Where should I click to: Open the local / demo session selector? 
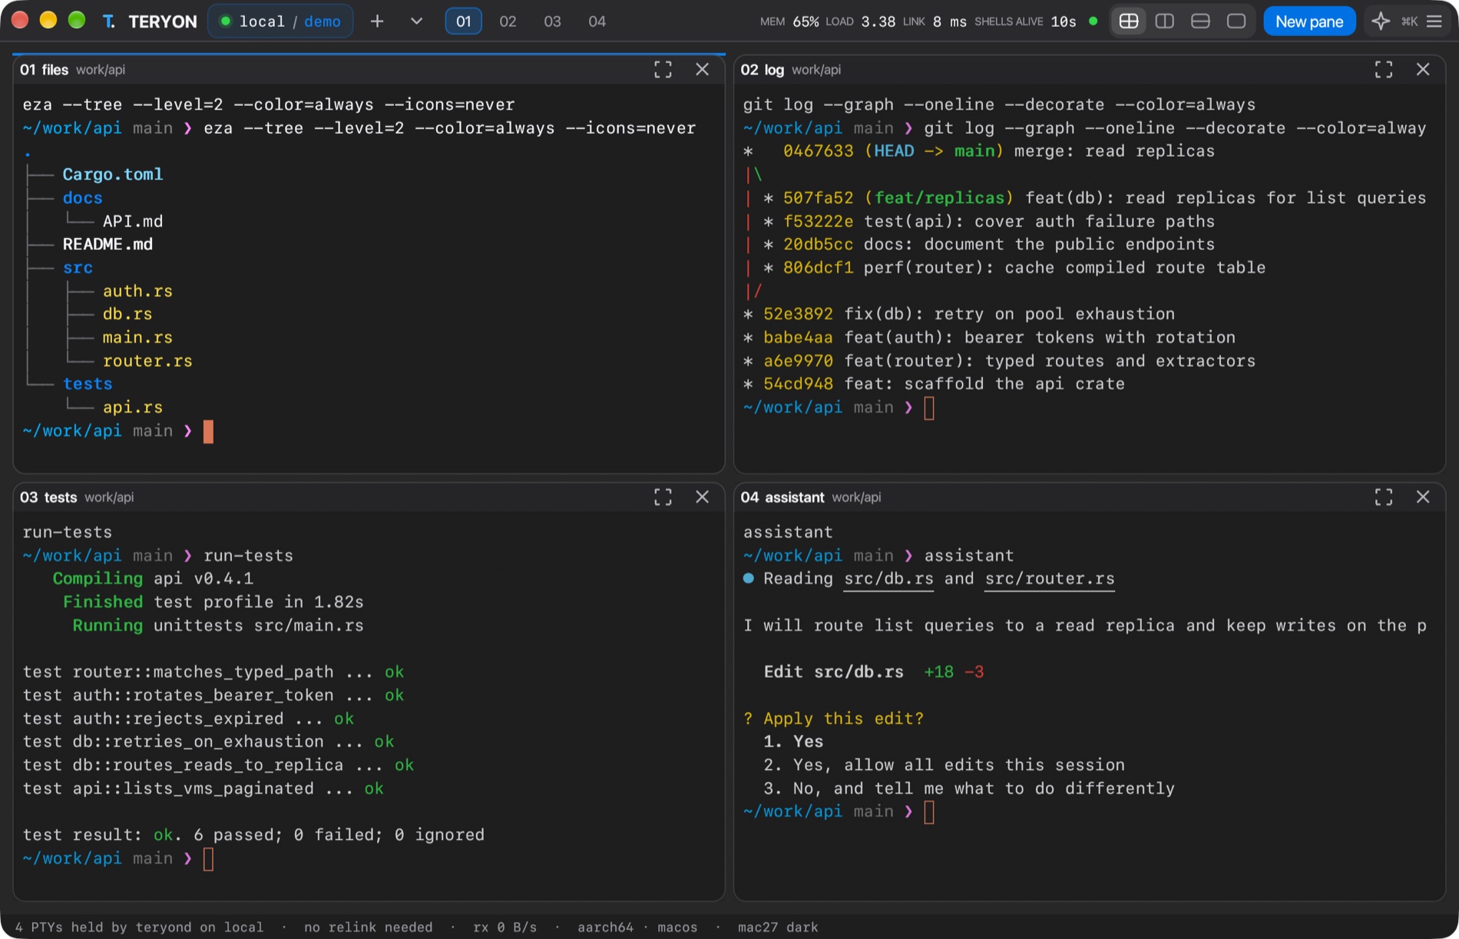(x=281, y=21)
